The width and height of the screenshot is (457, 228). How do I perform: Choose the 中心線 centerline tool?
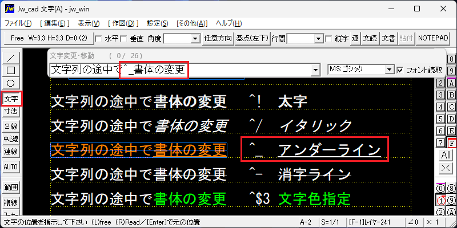tap(11, 139)
